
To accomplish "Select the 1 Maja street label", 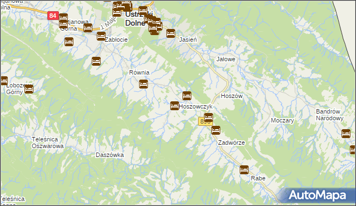I will pos(108,23).
